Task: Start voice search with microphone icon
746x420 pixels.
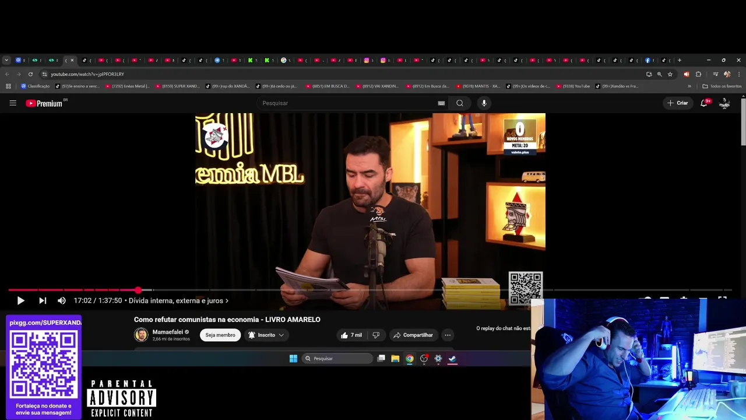Action: pos(484,103)
